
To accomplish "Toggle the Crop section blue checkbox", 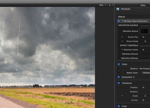I will point(119,106).
